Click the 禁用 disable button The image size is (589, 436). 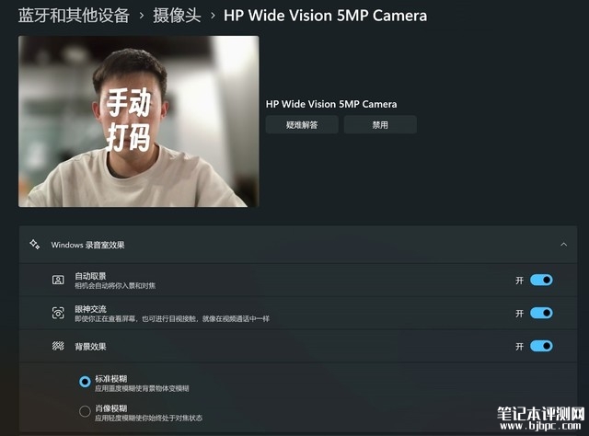click(x=380, y=125)
